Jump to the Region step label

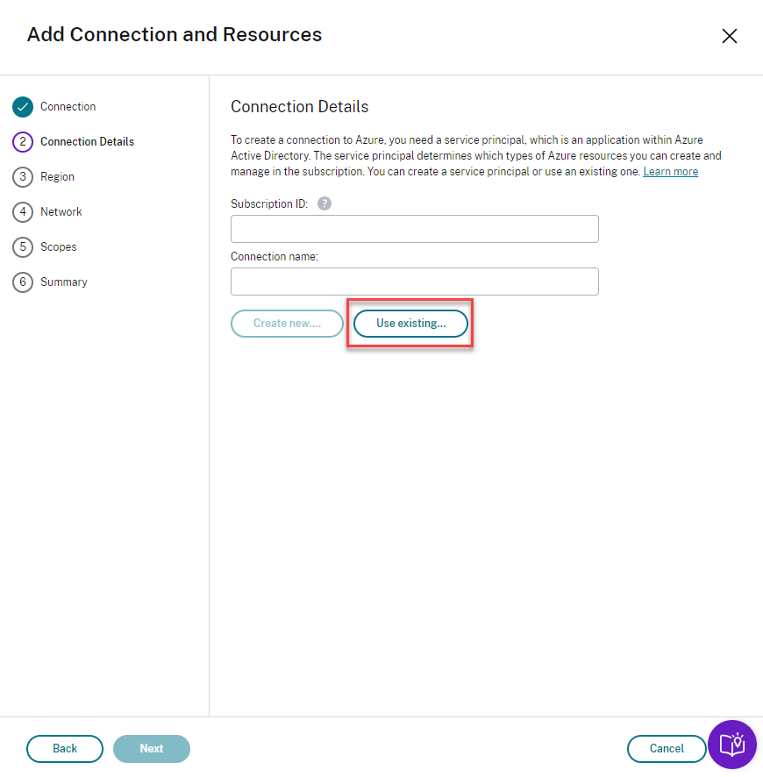coord(57,177)
